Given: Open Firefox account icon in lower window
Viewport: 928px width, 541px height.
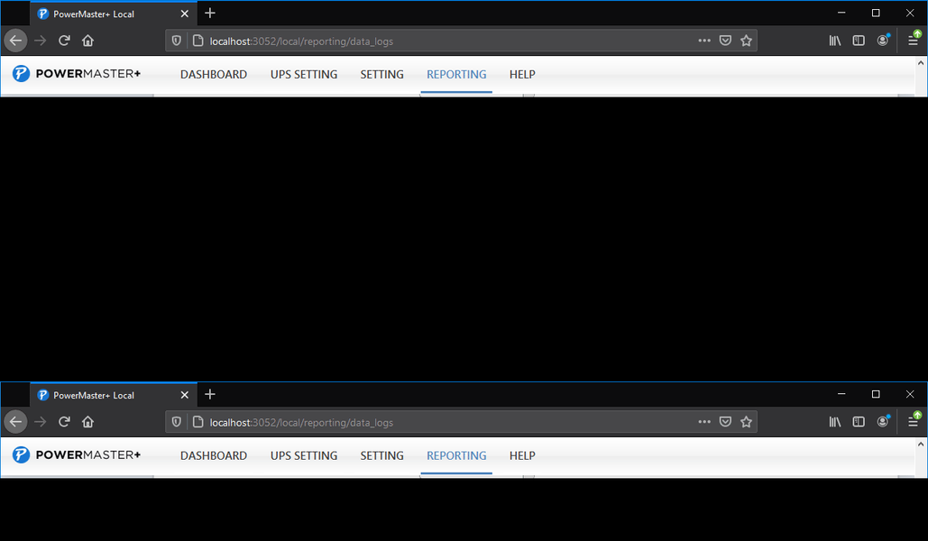Looking at the screenshot, I should point(883,421).
